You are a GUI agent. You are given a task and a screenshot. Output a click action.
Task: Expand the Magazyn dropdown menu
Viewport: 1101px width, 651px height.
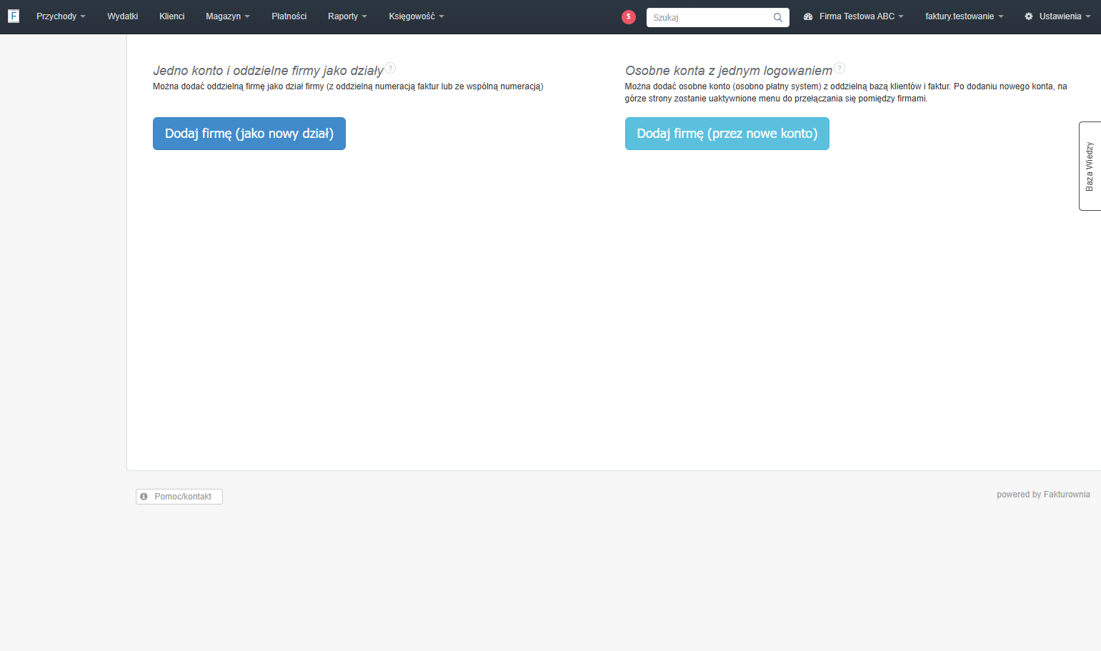(x=228, y=16)
